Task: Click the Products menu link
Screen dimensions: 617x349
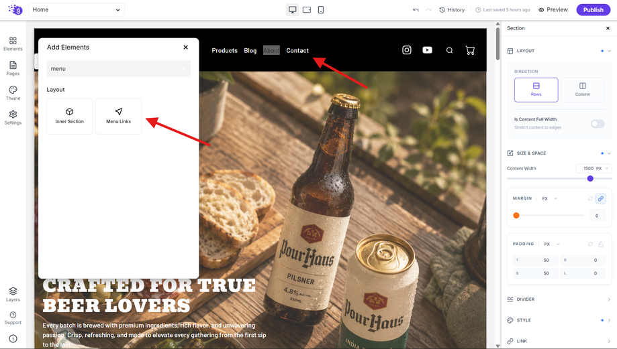Action: click(x=225, y=51)
